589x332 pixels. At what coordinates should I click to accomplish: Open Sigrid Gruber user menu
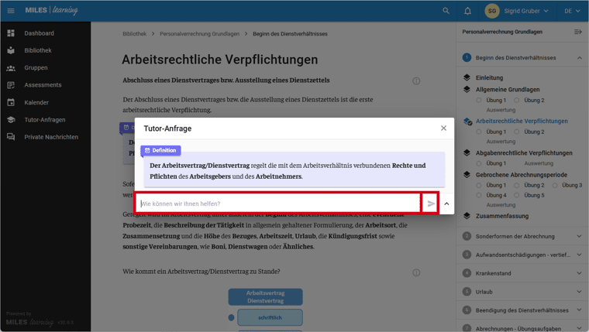(x=518, y=11)
